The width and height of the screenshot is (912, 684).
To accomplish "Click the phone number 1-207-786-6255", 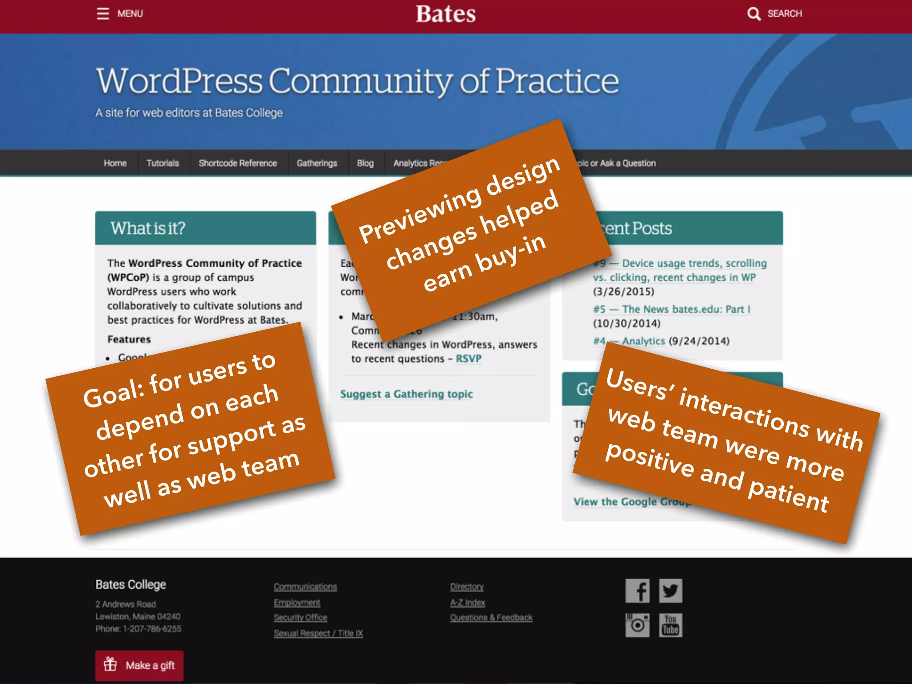I will pyautogui.click(x=152, y=629).
